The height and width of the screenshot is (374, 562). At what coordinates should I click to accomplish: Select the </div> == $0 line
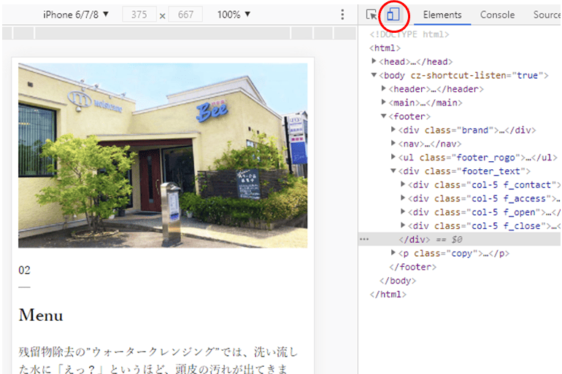coord(460,239)
